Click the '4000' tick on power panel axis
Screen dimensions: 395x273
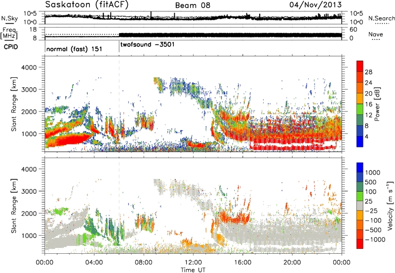(29, 68)
